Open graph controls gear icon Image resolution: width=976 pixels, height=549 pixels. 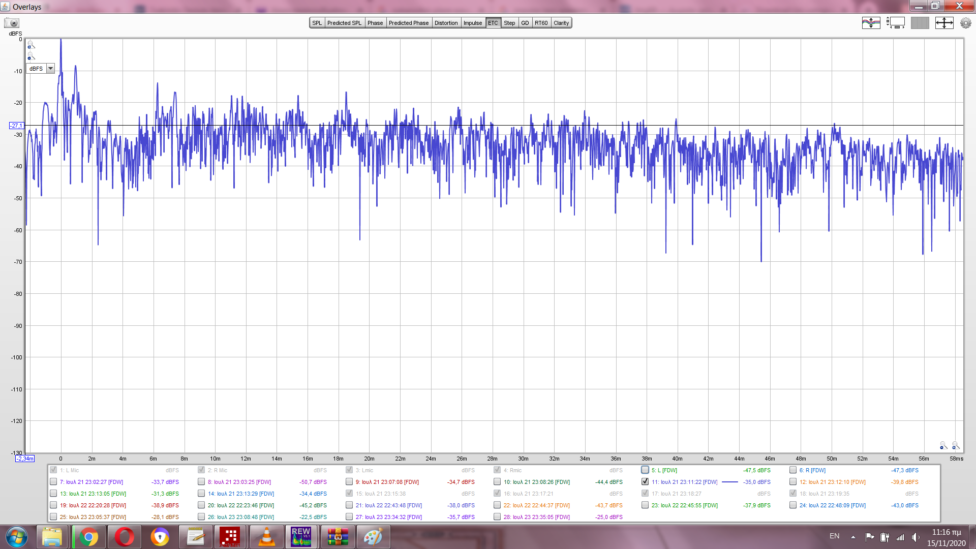point(965,23)
